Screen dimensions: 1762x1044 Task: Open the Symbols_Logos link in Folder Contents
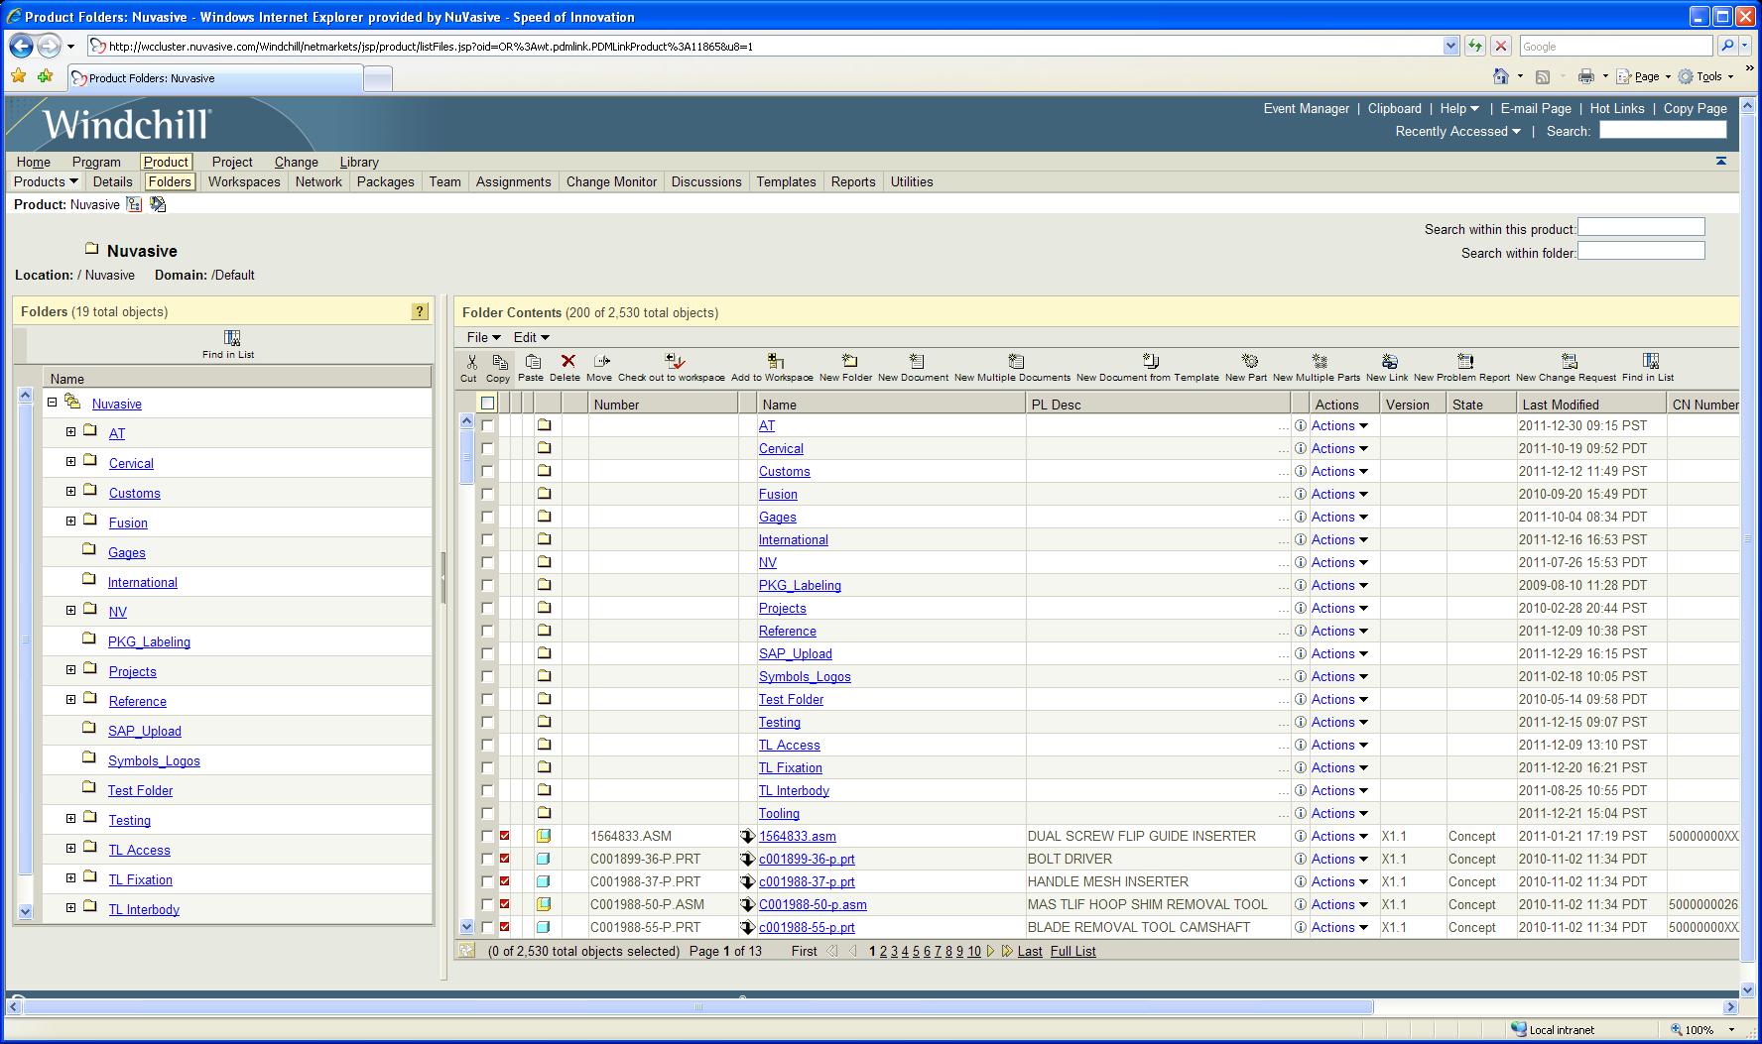point(805,676)
